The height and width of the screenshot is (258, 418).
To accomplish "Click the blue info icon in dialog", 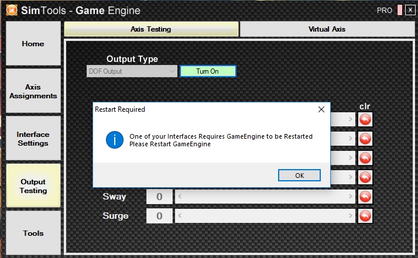I will [115, 140].
